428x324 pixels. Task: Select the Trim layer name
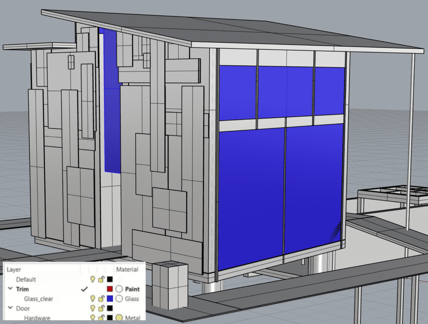(22, 289)
